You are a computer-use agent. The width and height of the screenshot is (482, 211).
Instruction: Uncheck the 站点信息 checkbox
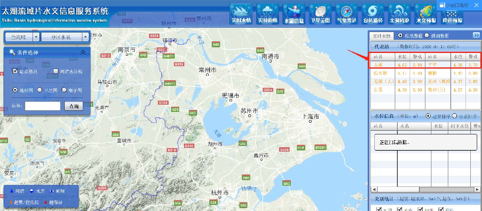(15, 71)
